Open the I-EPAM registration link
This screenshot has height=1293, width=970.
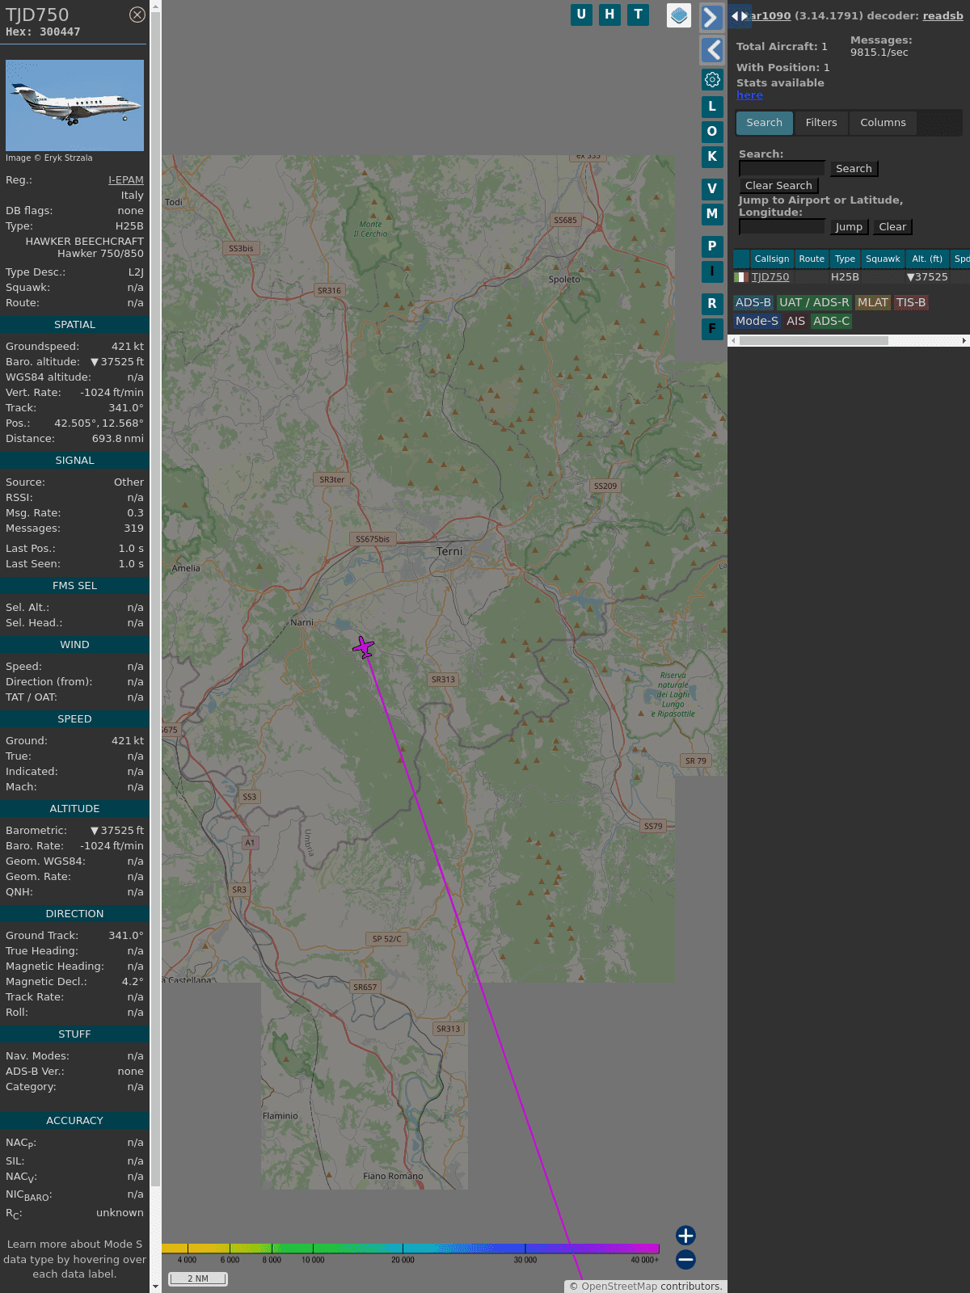126,180
